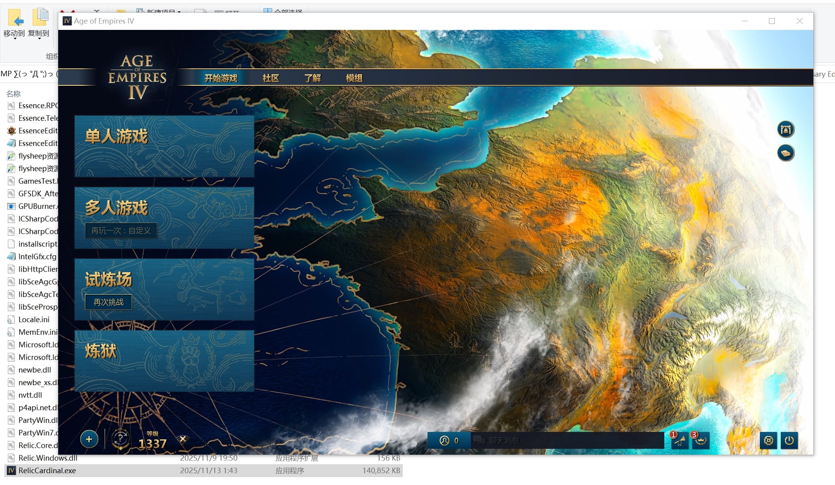Click crossed swords icon beside level 1337
Image resolution: width=835 pixels, height=485 pixels.
183,439
